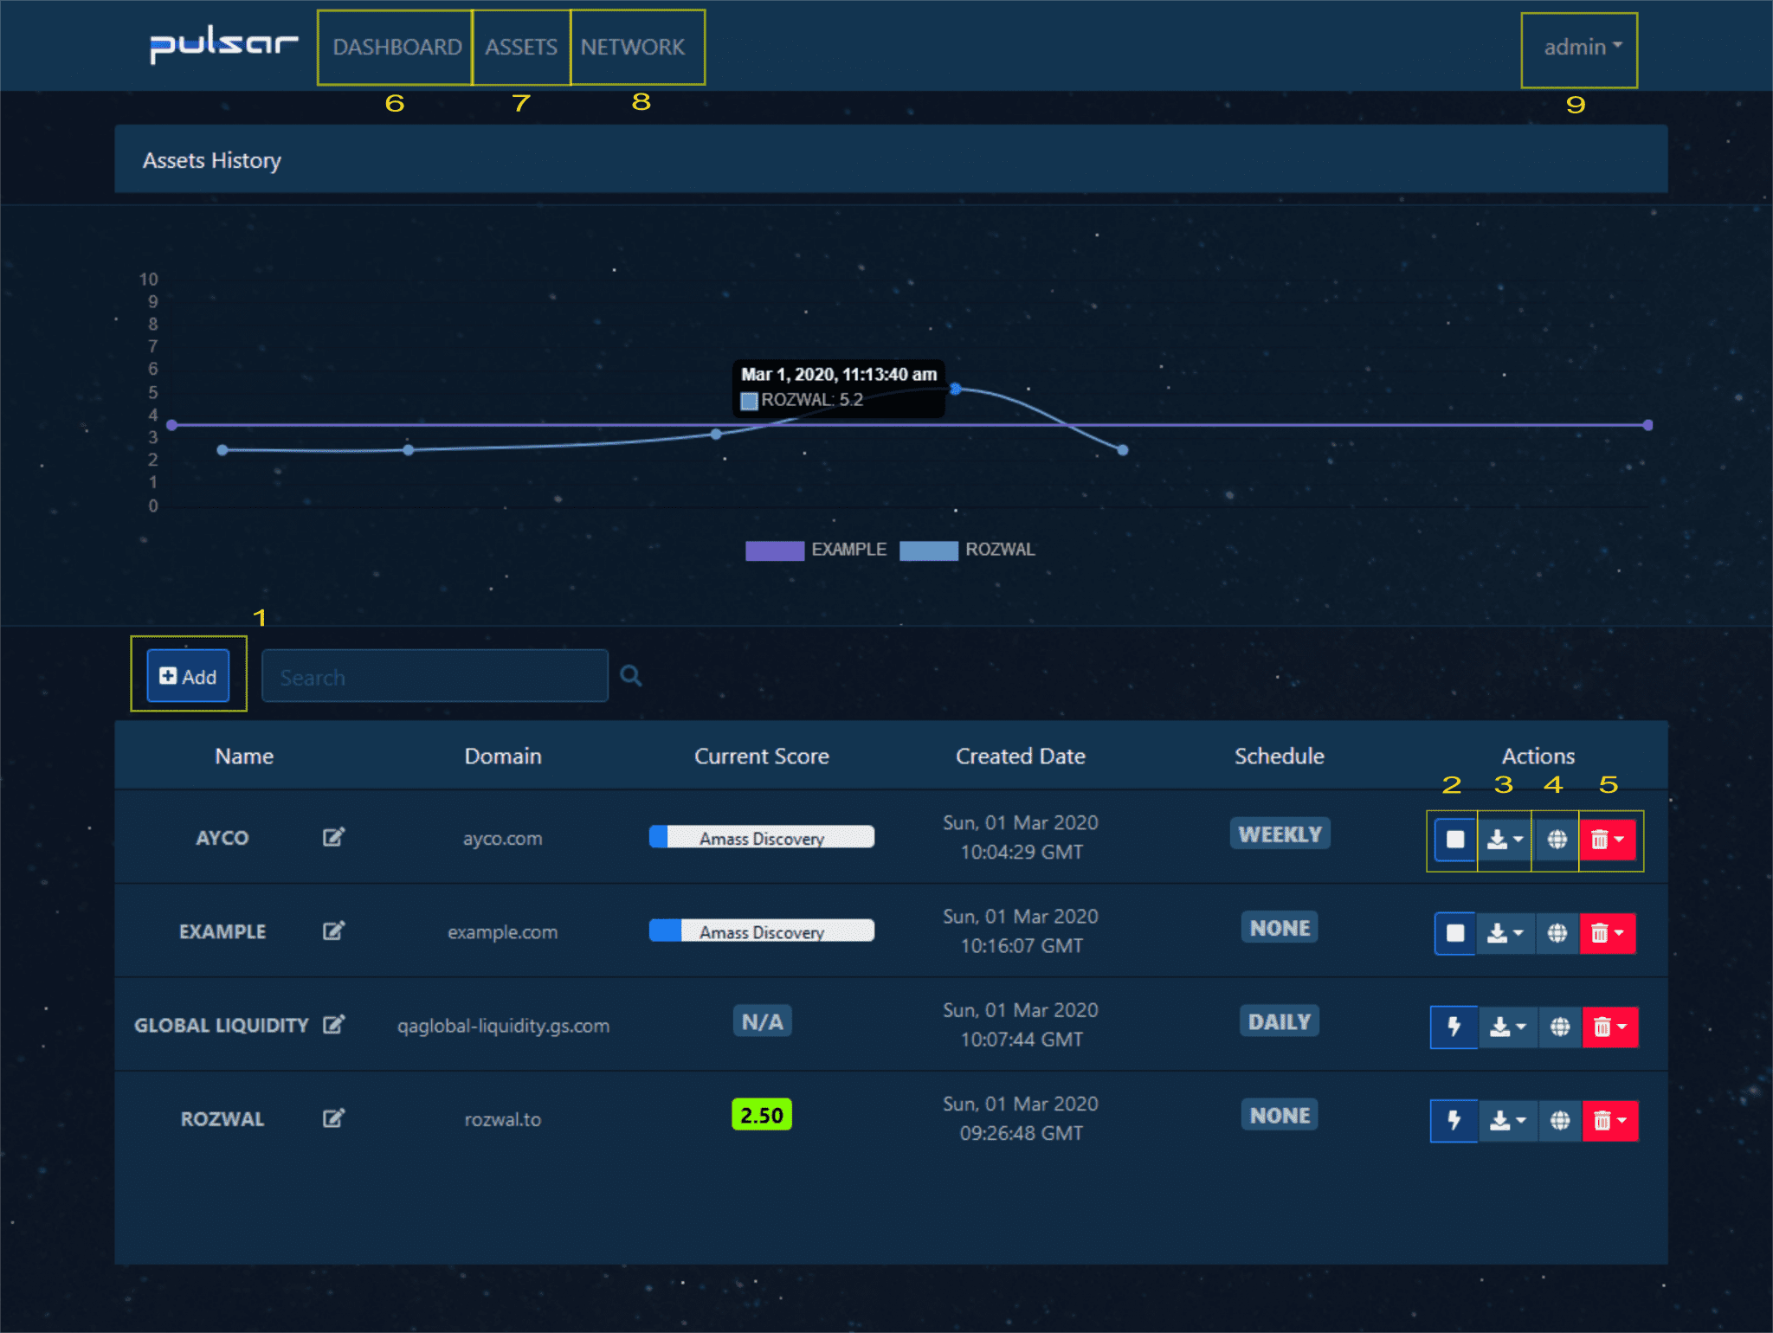The width and height of the screenshot is (1773, 1333).
Task: Launch scan for ROZWAL
Action: pos(1454,1120)
